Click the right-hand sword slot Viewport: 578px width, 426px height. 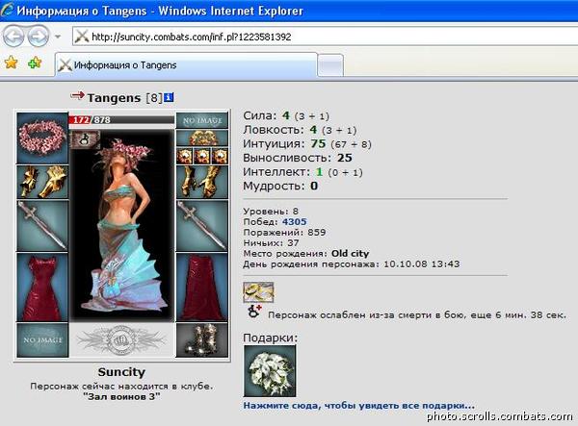(x=202, y=226)
